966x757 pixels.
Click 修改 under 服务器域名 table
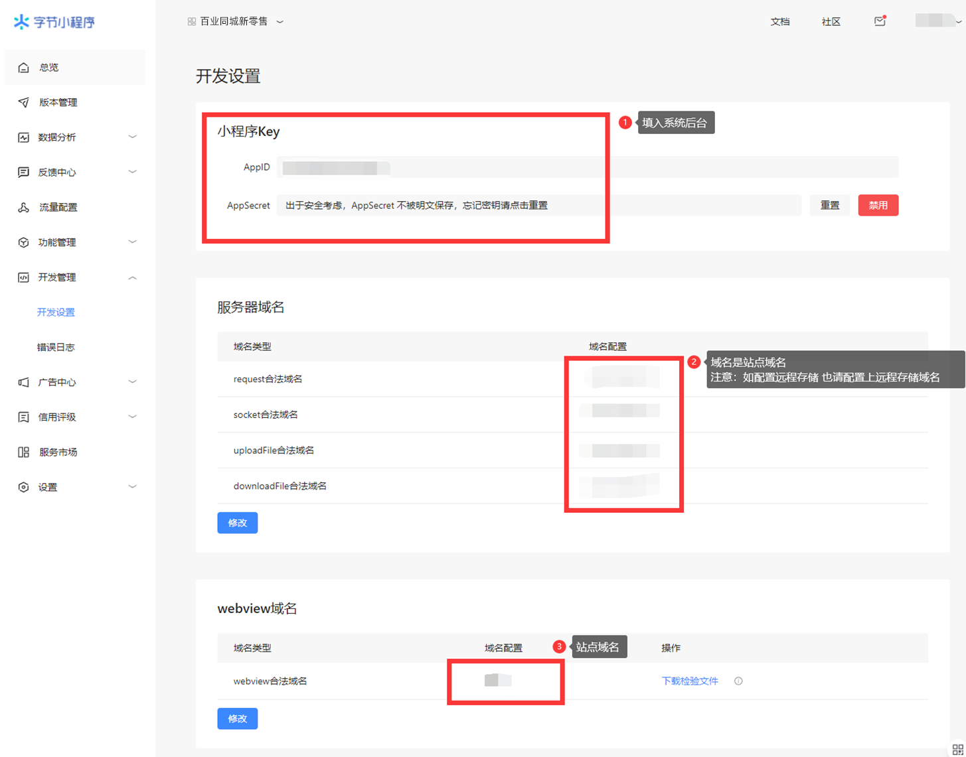point(237,523)
